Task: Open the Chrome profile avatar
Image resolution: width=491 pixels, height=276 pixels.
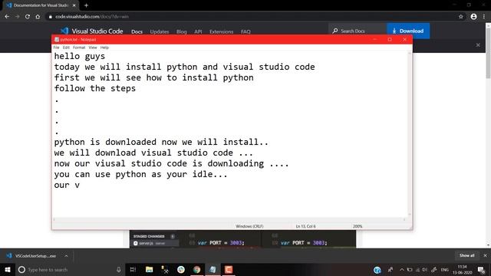Action: coord(473,17)
